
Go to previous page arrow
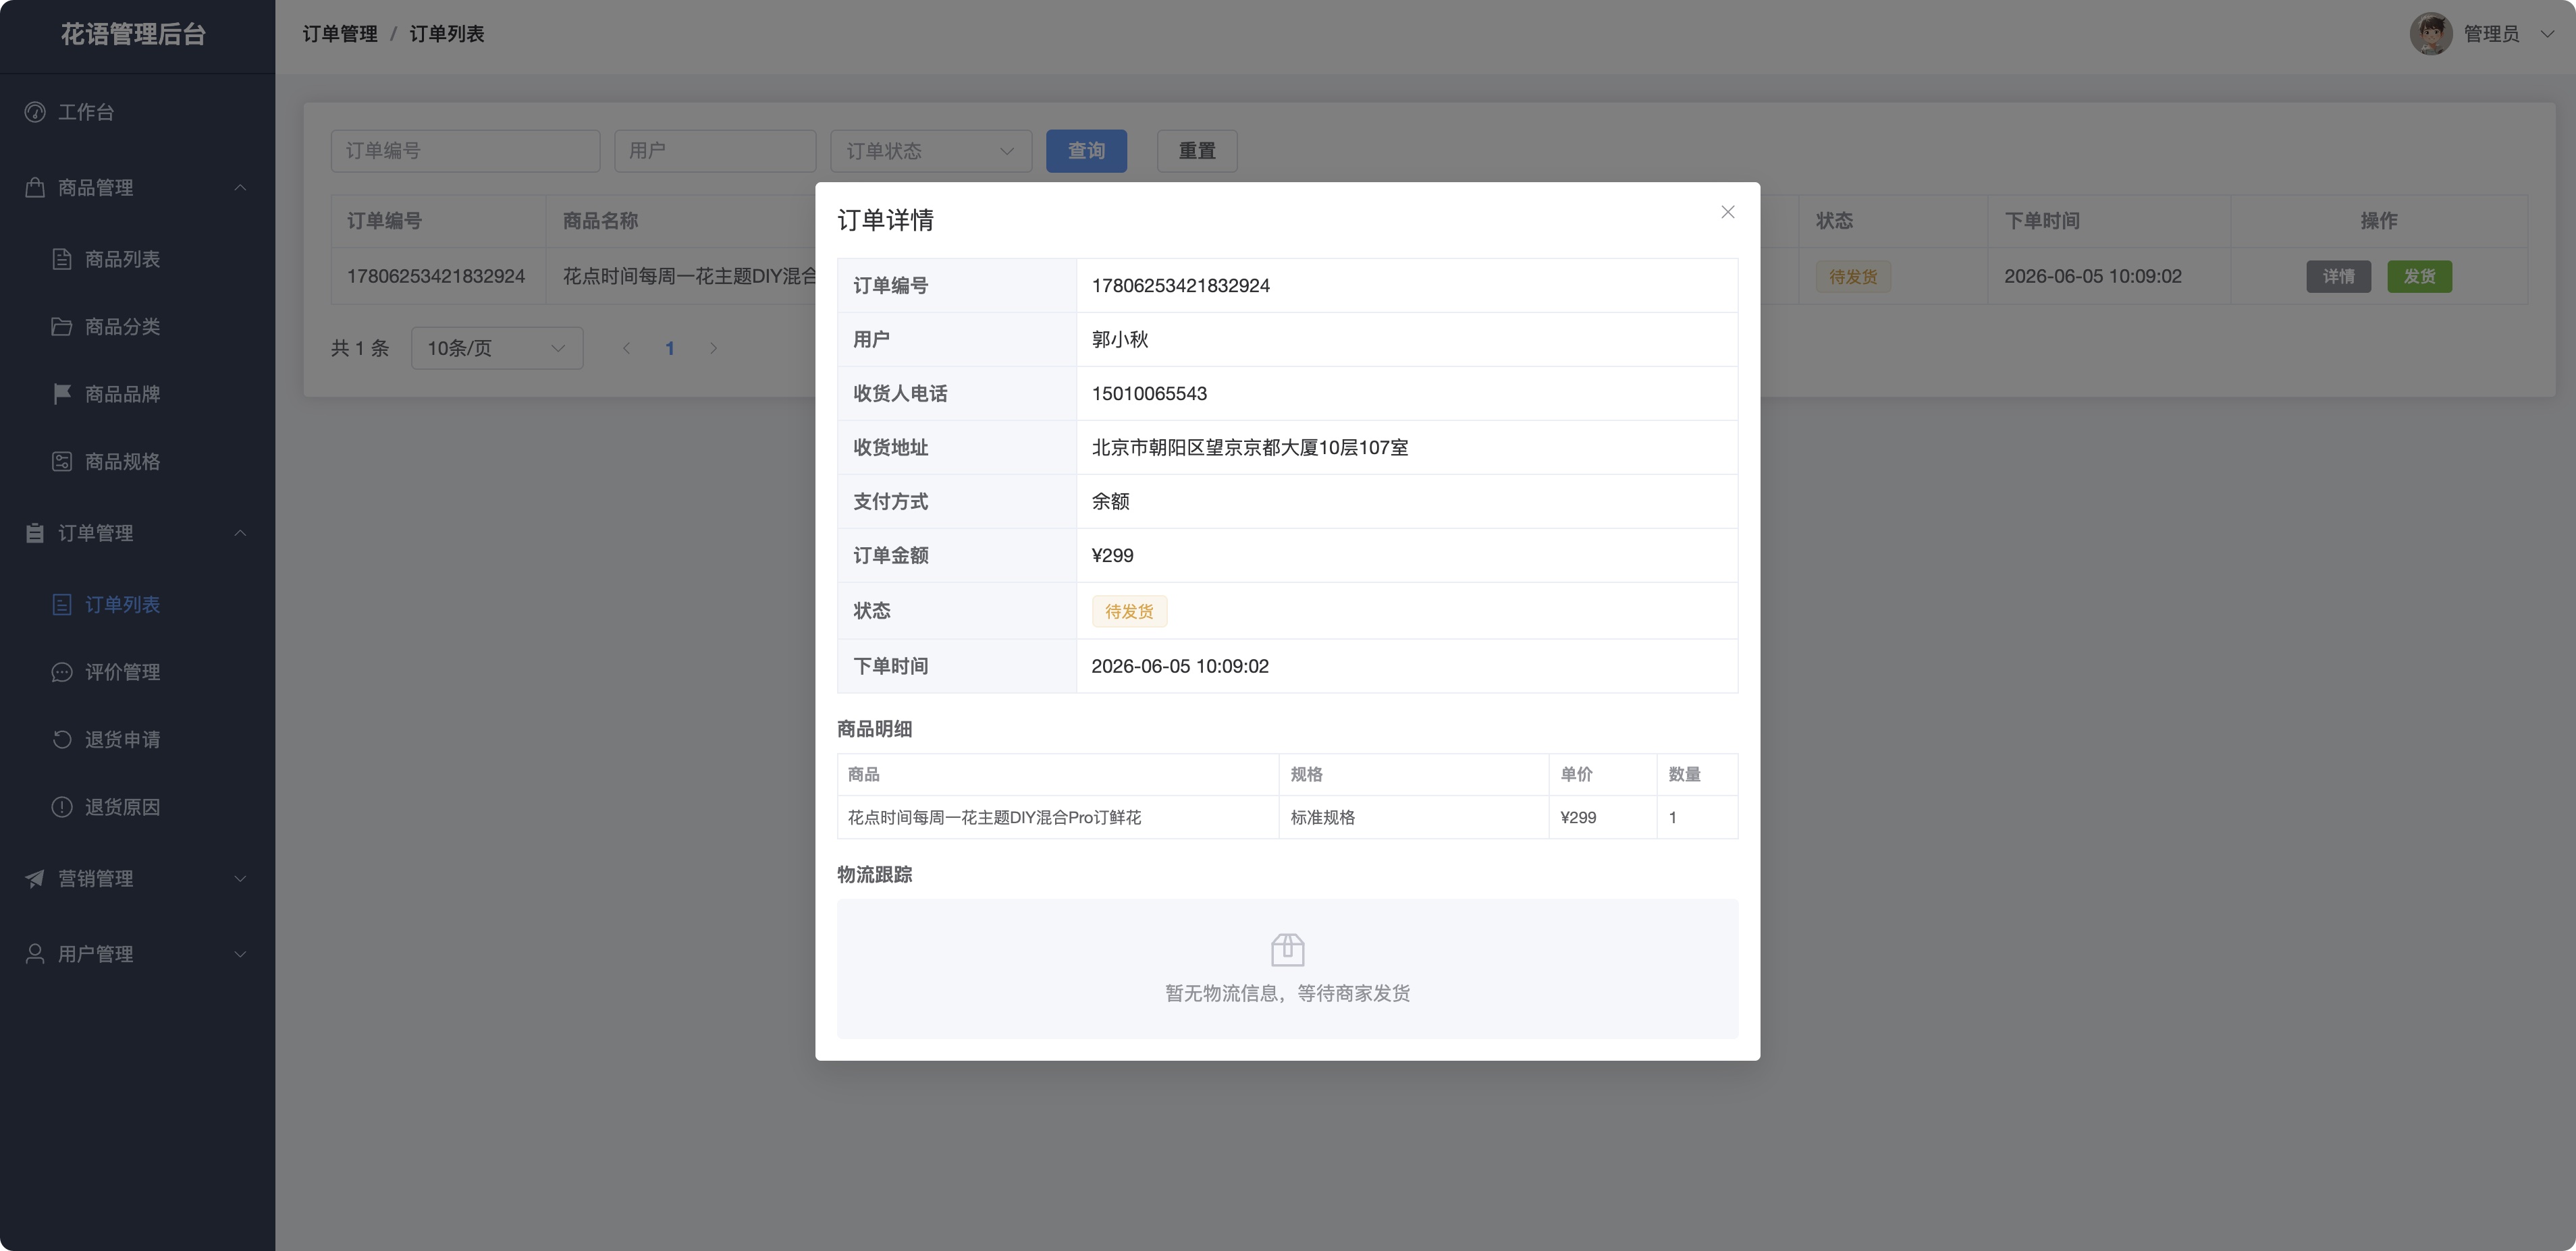pos(627,347)
